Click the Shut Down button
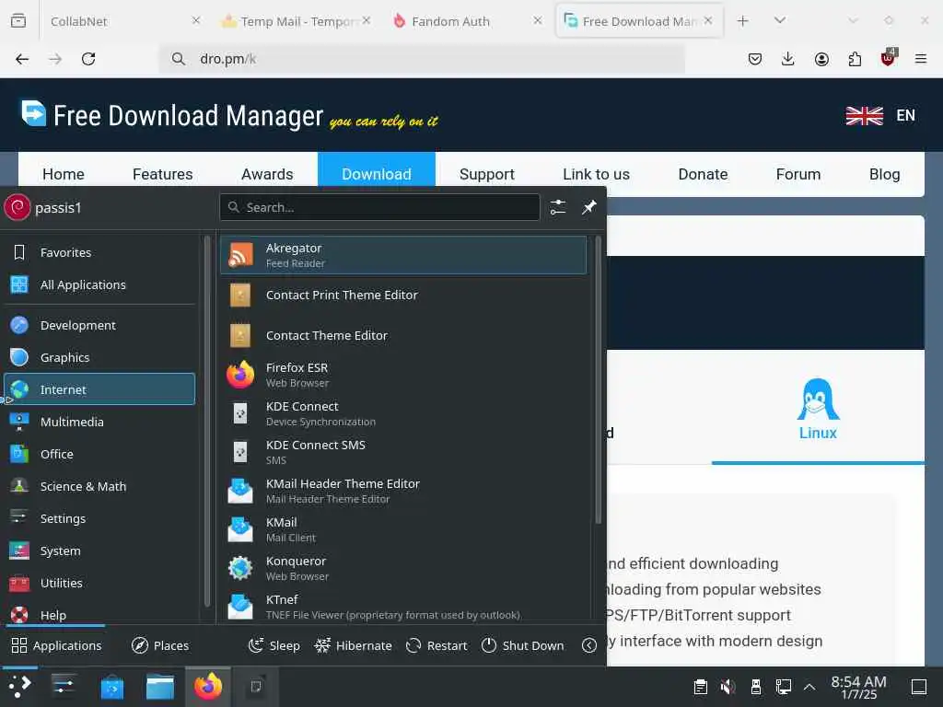Screen dimensions: 943x707 coord(523,645)
